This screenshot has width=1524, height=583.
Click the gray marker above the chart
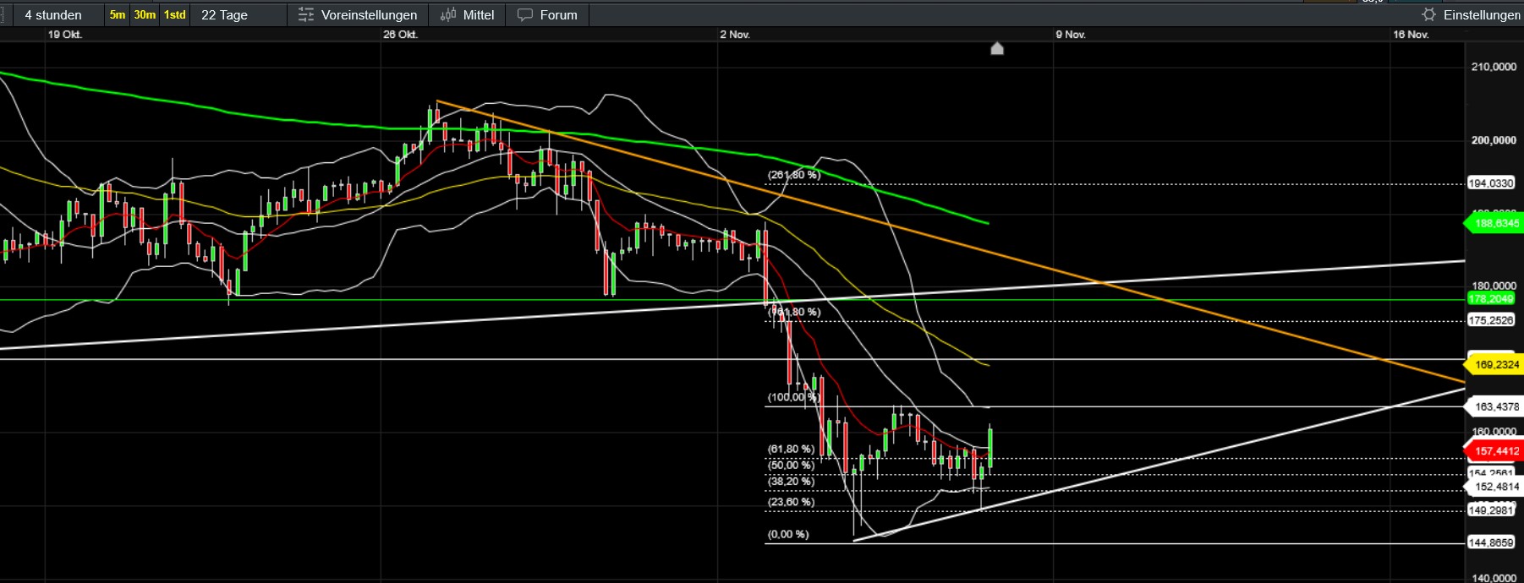pyautogui.click(x=997, y=49)
